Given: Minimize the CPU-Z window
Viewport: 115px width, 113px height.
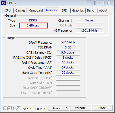Looking at the screenshot, I should pos(90,3).
